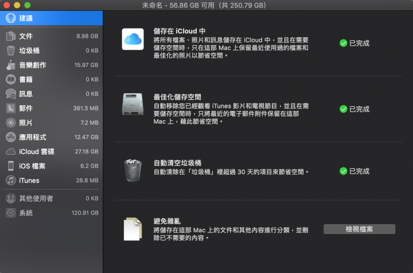Click the 照片 photos flower icon
413x273 pixels.
pos(11,122)
